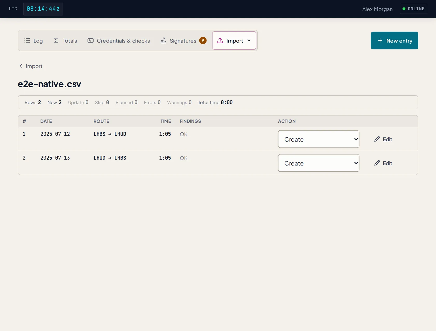Image resolution: width=436 pixels, height=331 pixels.
Task: Click the sigma icon next to Totals
Action: [56, 40]
